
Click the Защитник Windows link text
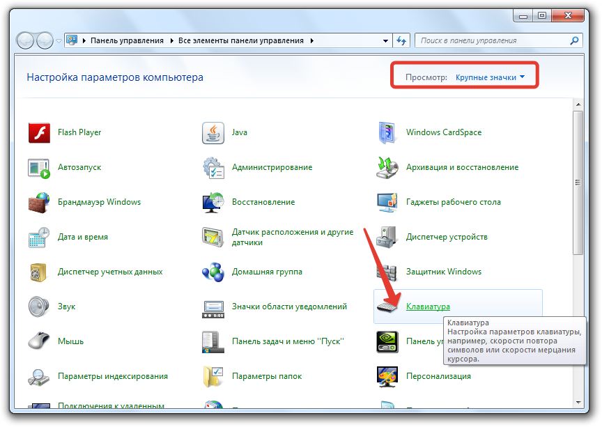(x=444, y=272)
